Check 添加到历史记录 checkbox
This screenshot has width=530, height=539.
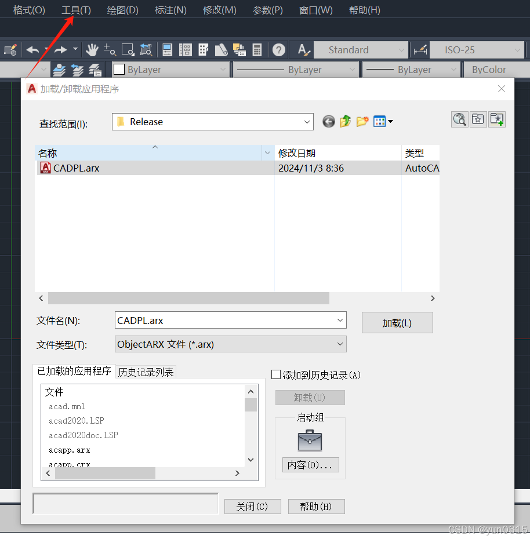[x=276, y=374]
